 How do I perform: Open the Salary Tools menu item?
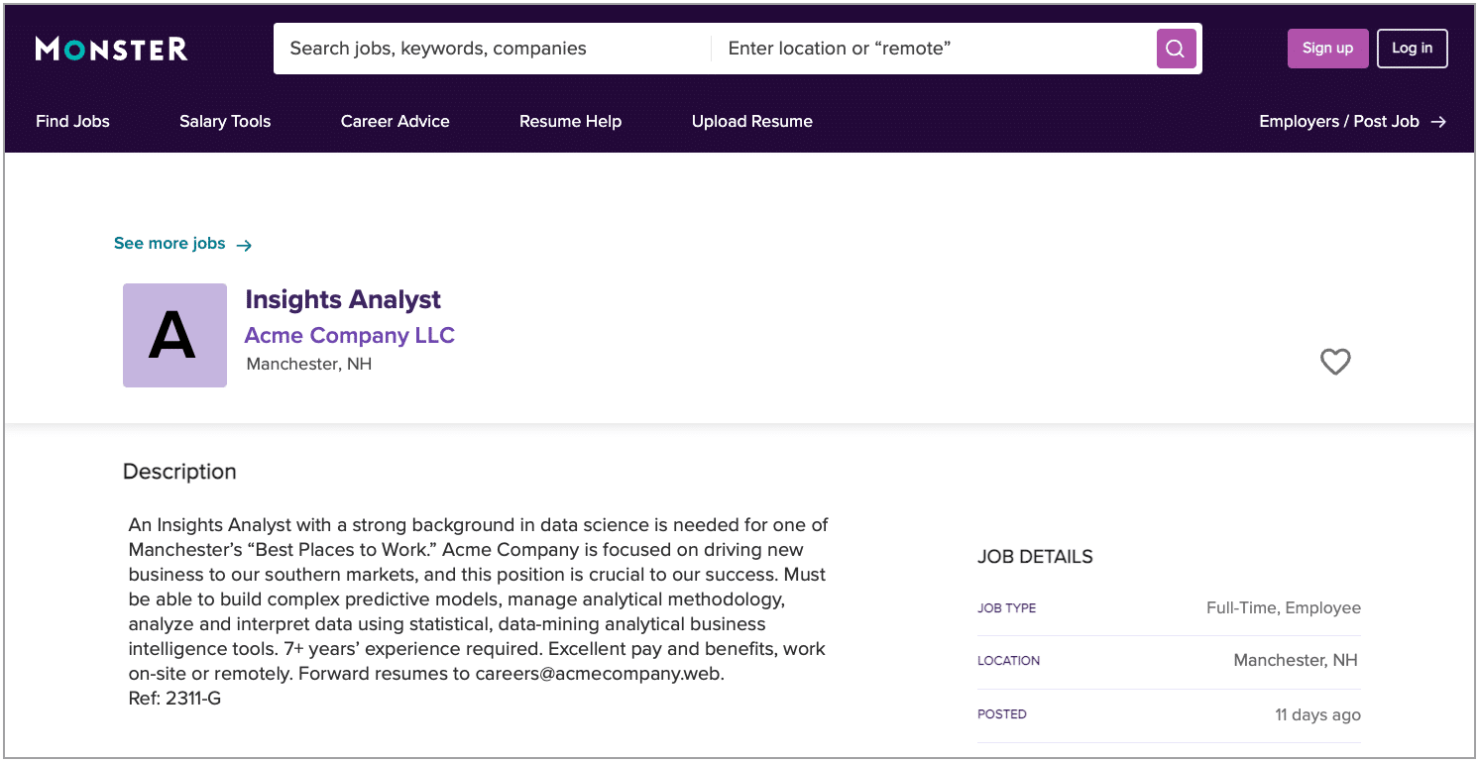point(225,122)
